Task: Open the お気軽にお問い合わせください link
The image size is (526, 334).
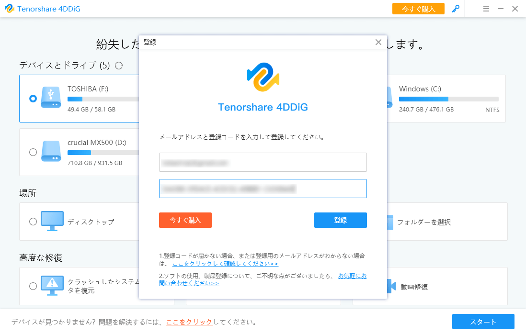Action: (352, 276)
